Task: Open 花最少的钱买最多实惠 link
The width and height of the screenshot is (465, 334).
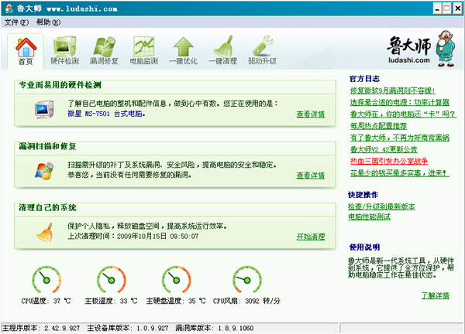Action: point(400,173)
